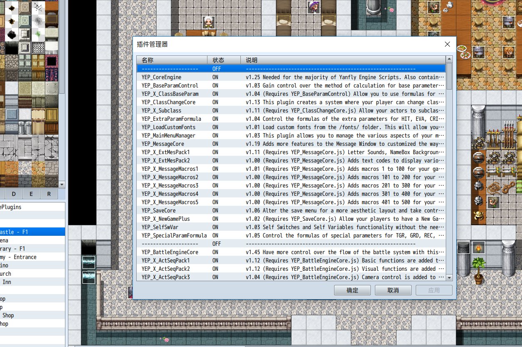Screen dimensions: 522x347
Task: Switch to tileset tab D
Action: tap(14, 194)
